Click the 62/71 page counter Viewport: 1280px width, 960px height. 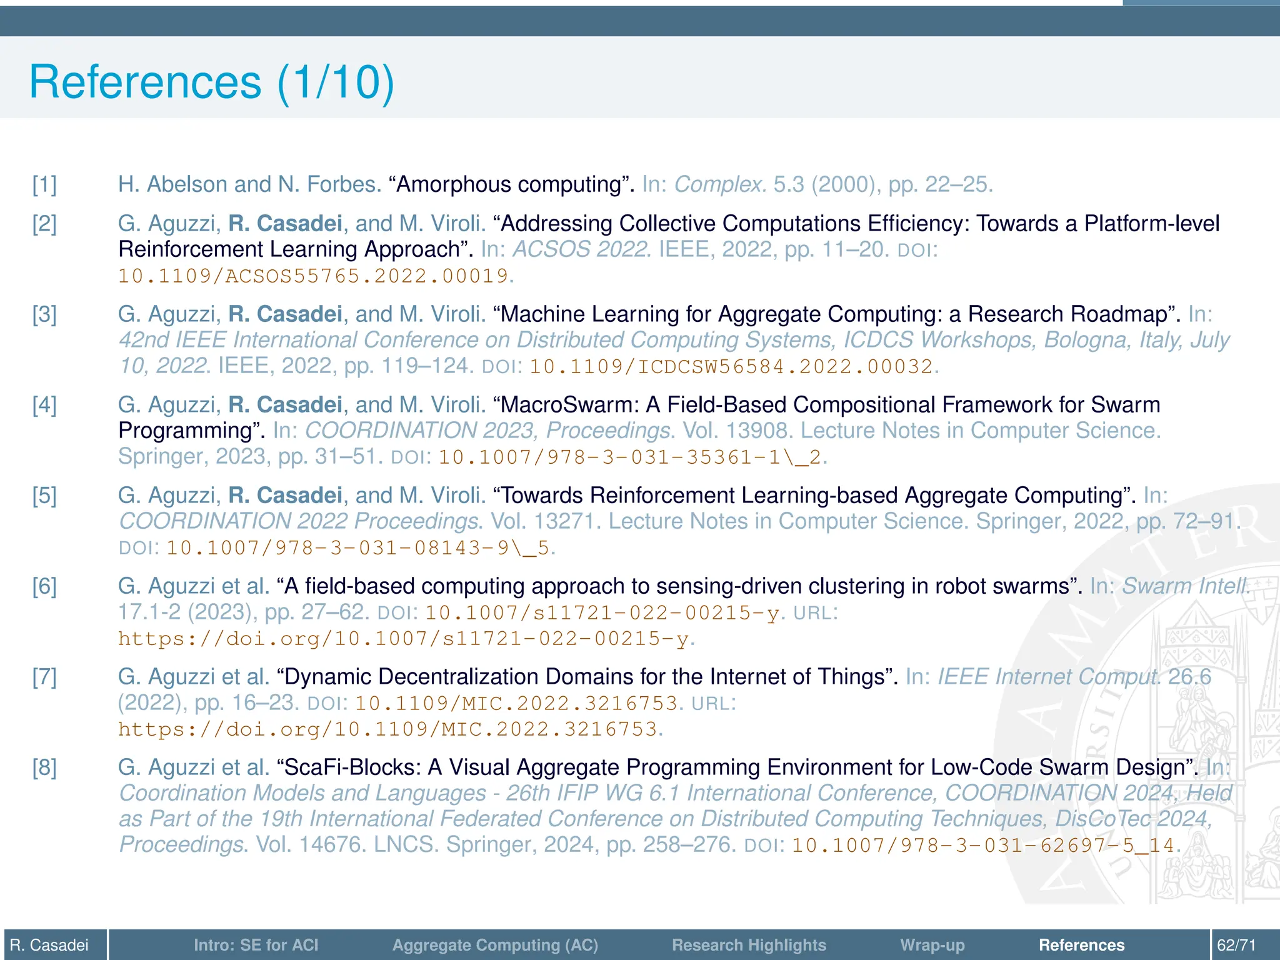1236,944
